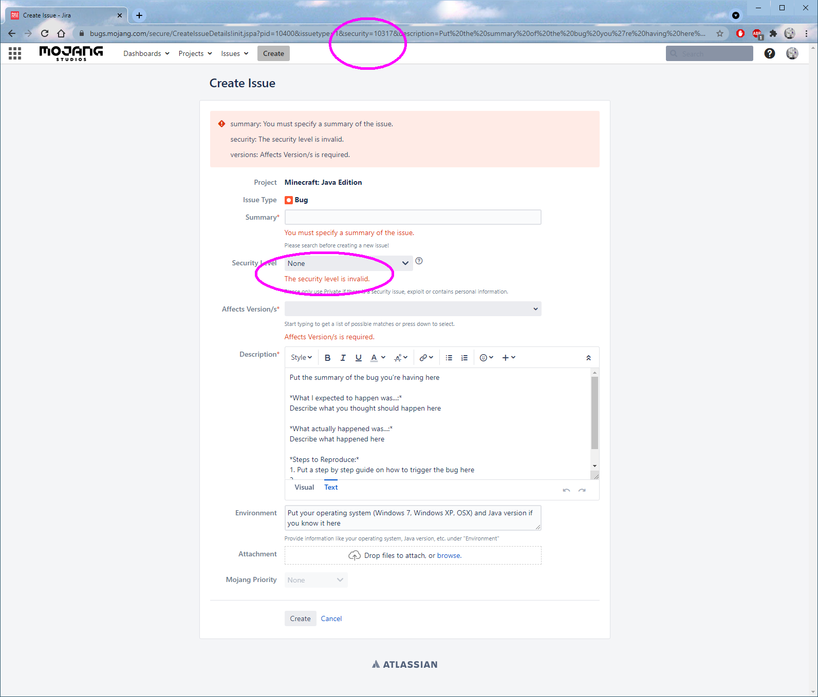Apply underline formatting in Description editor
818x697 pixels.
(x=359, y=358)
